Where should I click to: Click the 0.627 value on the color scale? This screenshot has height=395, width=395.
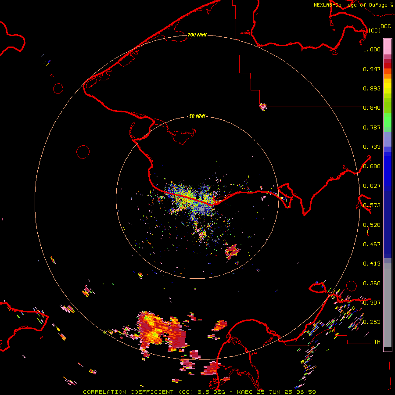pos(372,186)
